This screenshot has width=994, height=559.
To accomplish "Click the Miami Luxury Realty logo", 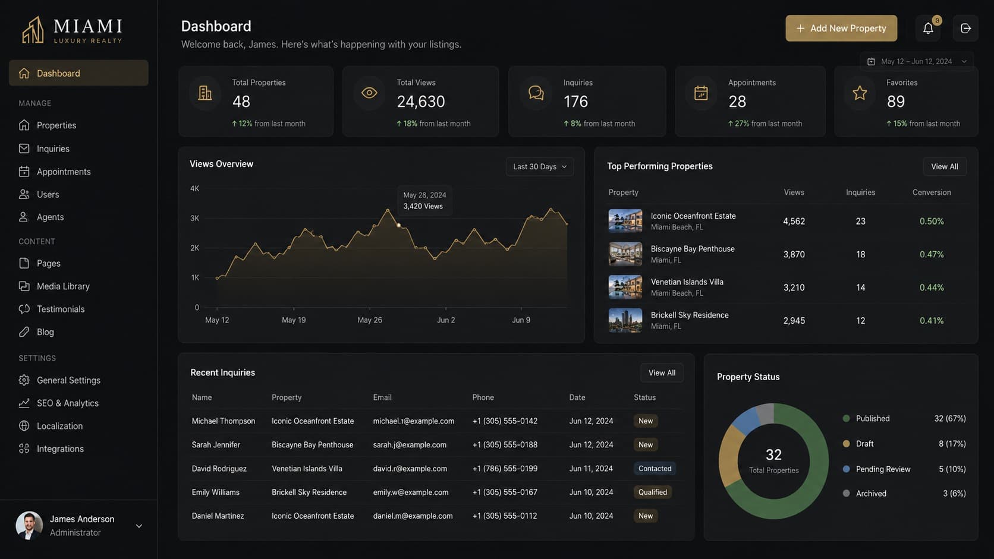I will [72, 30].
